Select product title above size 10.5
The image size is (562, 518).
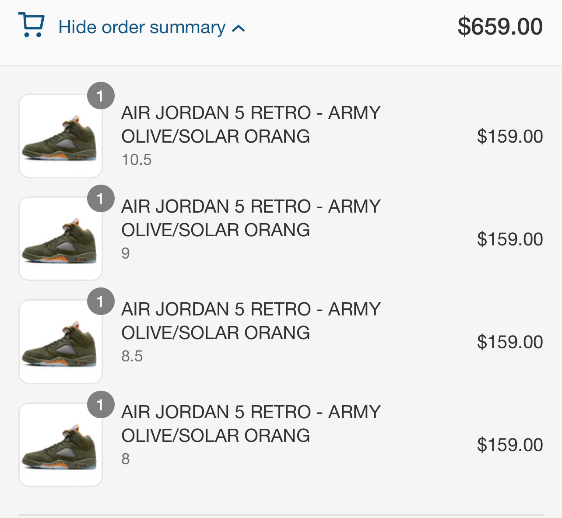point(251,125)
